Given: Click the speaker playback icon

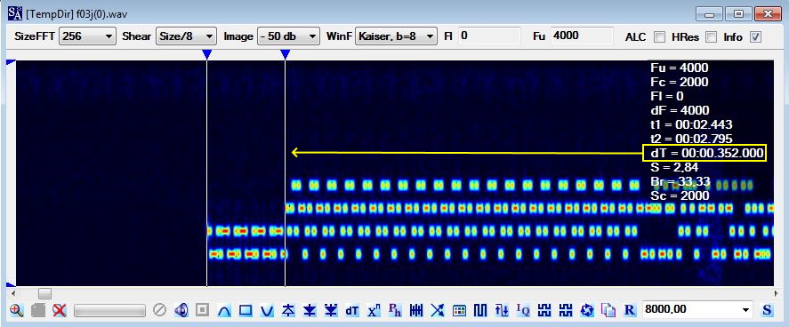Looking at the screenshot, I should [181, 310].
